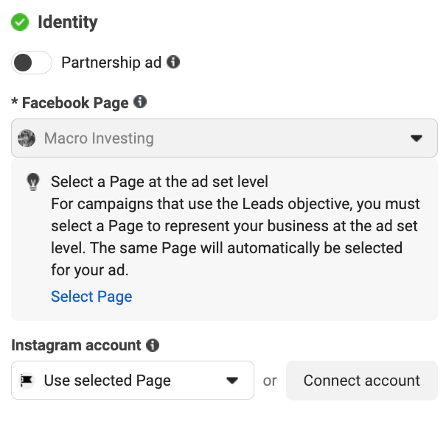Viewport: 446px width, 424px height.
Task: Click the arrow on Use selected Page
Action: pyautogui.click(x=232, y=381)
